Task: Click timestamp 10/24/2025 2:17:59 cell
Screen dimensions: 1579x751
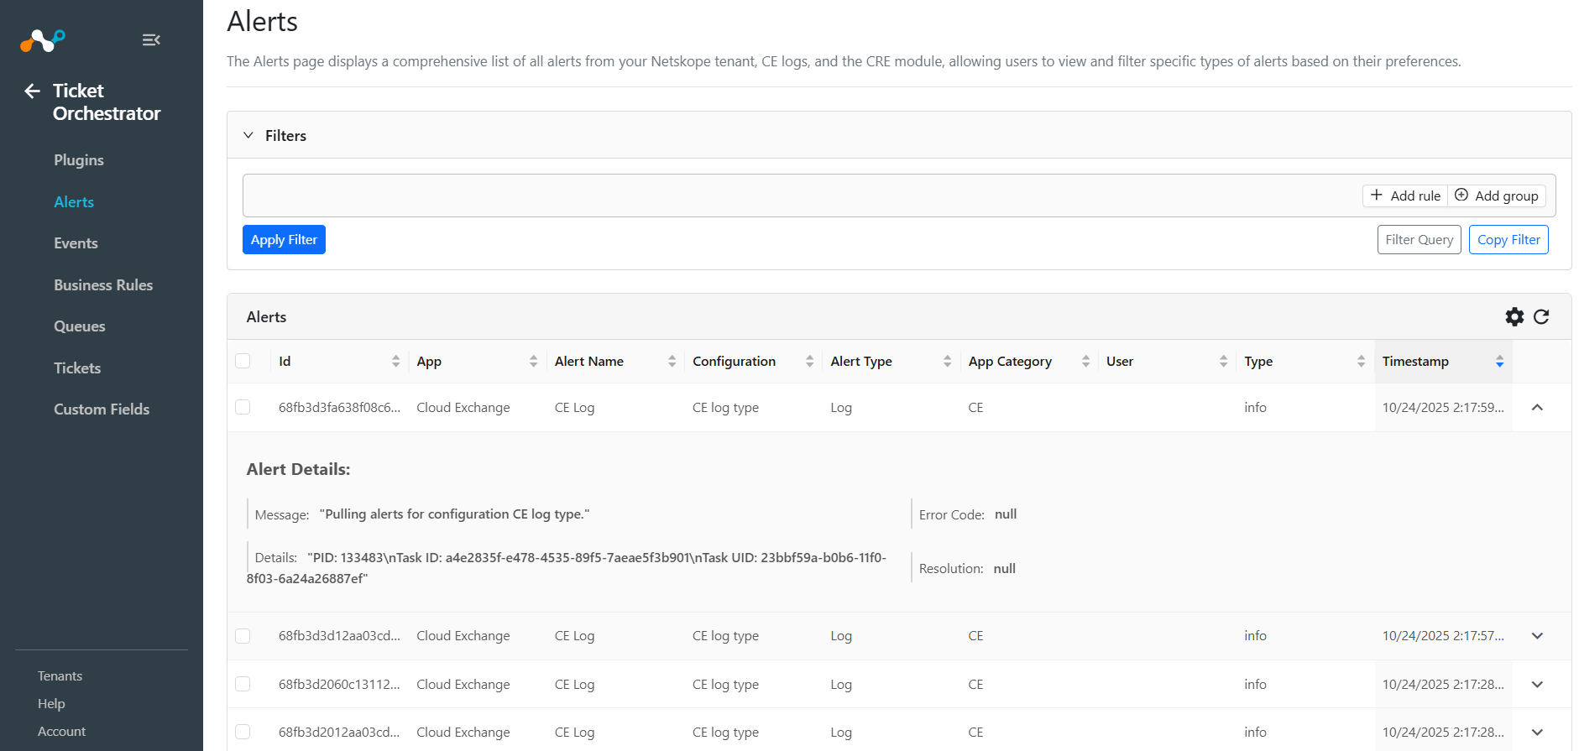Action: point(1443,408)
